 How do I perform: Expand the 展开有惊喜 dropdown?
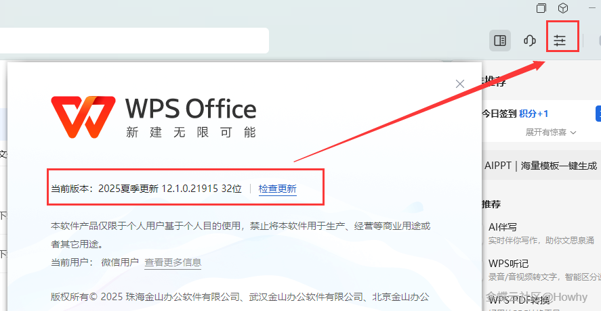(551, 133)
